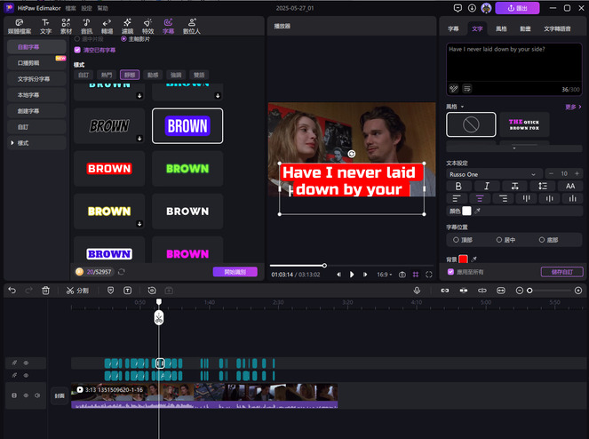Click the purple crop grid icon under player
589x439 pixels.
416,275
